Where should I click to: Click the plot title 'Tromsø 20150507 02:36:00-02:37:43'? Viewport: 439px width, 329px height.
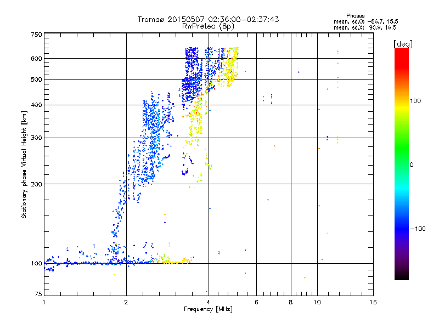tap(208, 19)
